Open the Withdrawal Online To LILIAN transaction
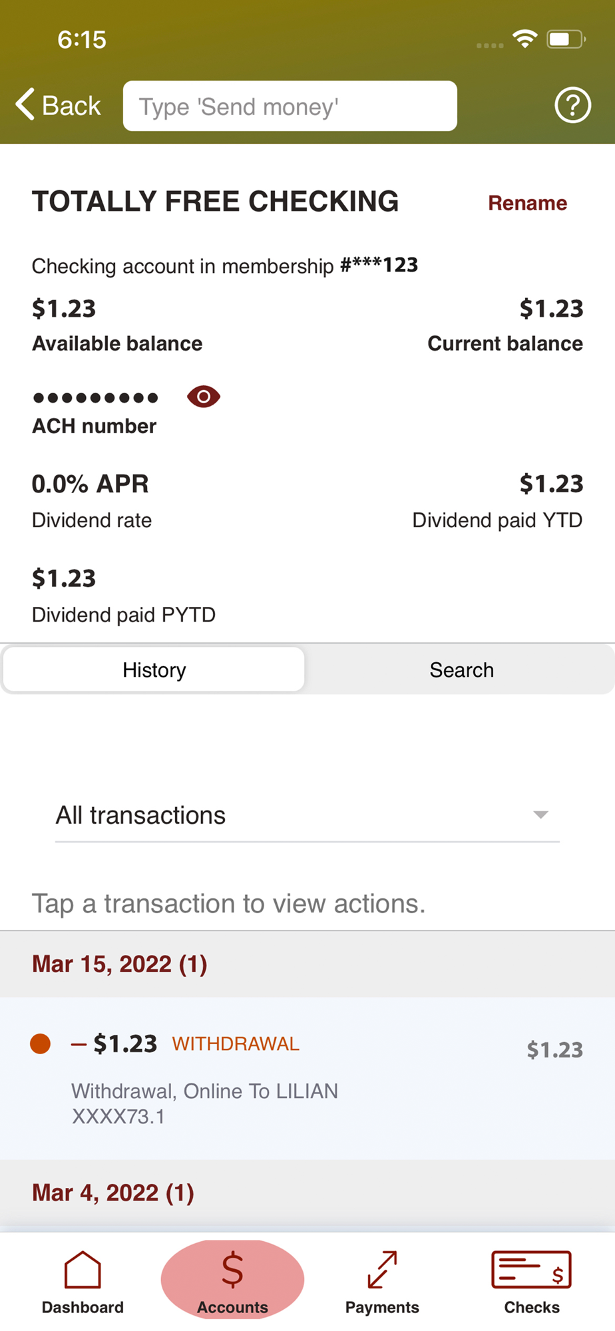 click(307, 1078)
